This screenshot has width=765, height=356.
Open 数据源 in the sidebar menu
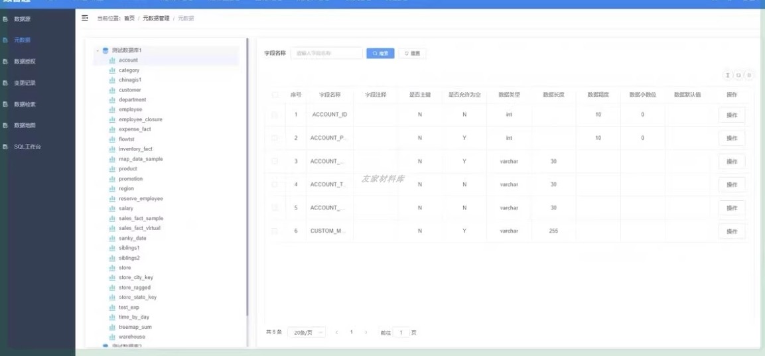[23, 19]
